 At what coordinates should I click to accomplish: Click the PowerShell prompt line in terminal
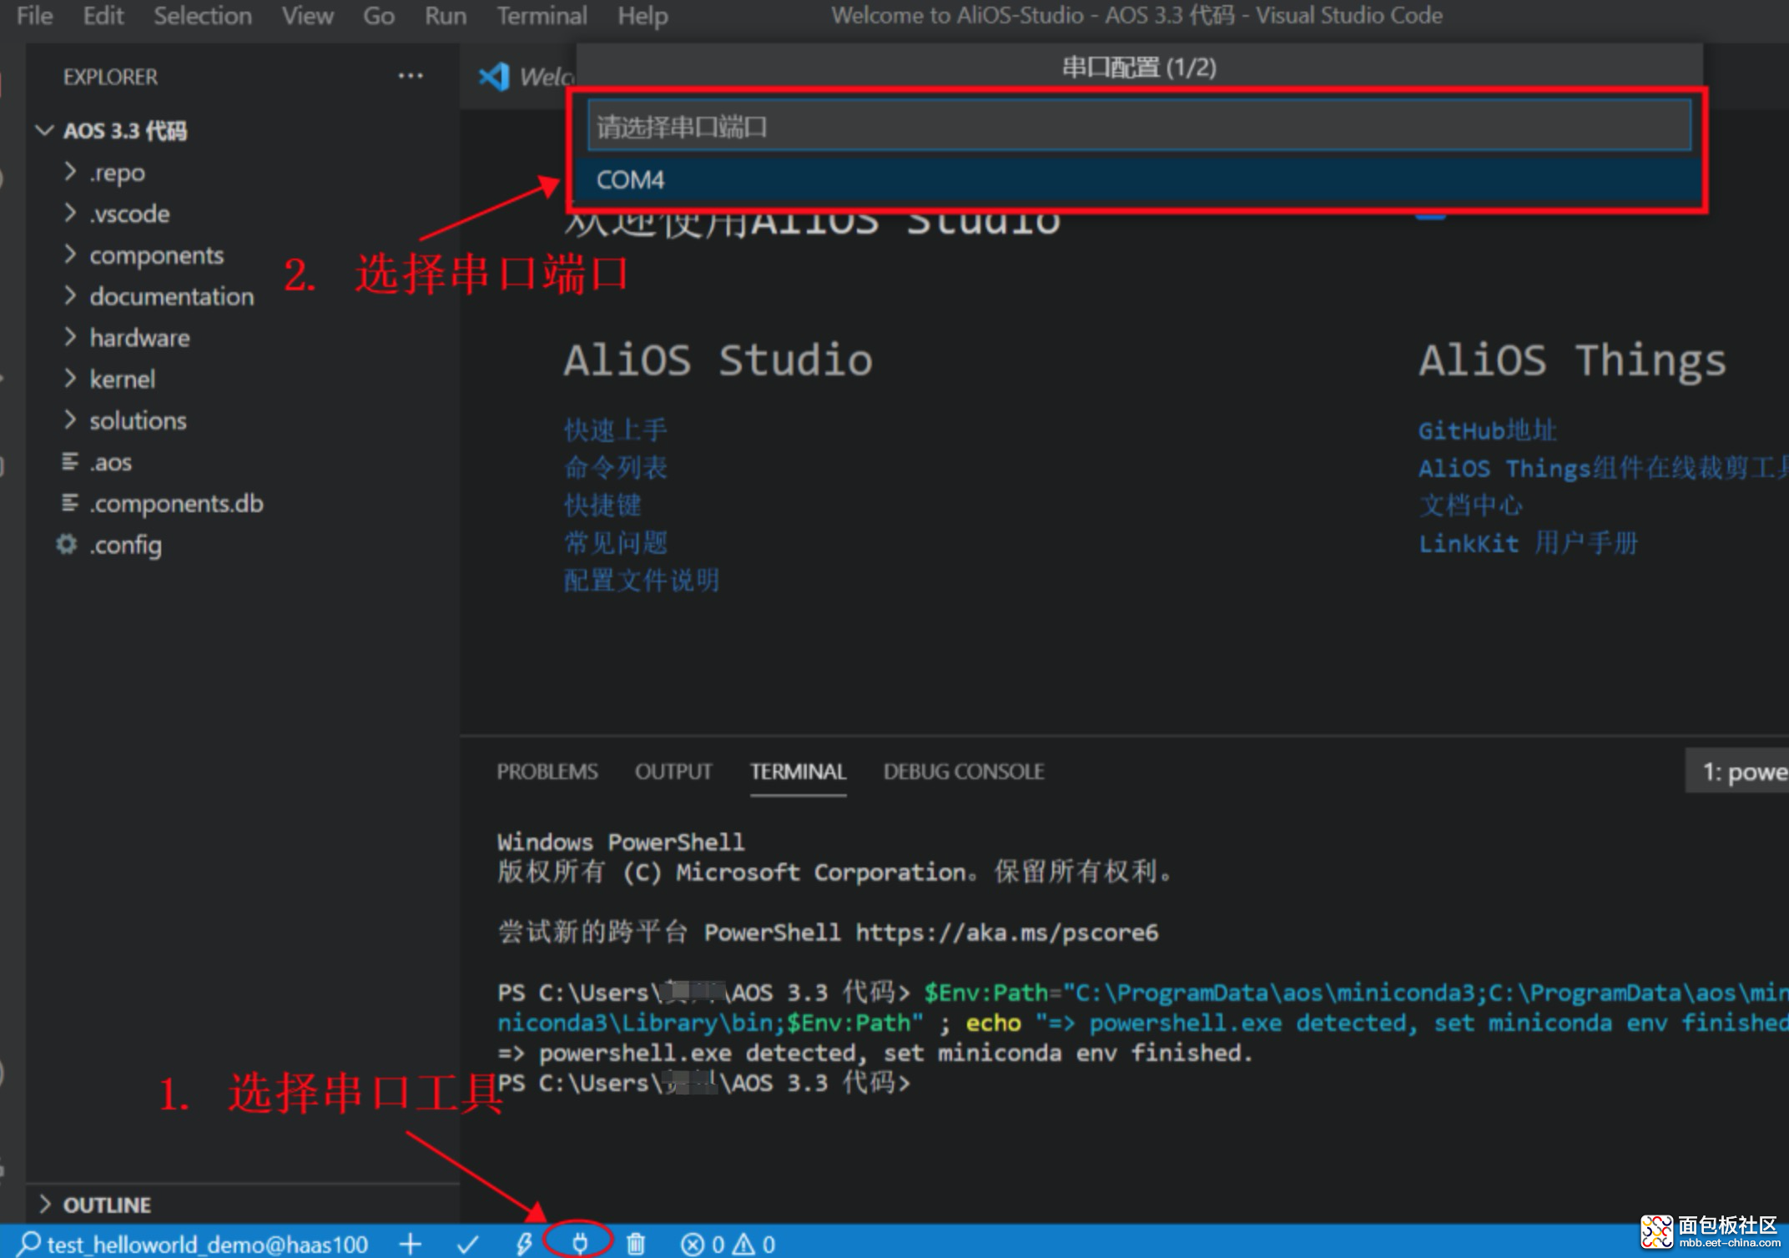click(704, 1083)
